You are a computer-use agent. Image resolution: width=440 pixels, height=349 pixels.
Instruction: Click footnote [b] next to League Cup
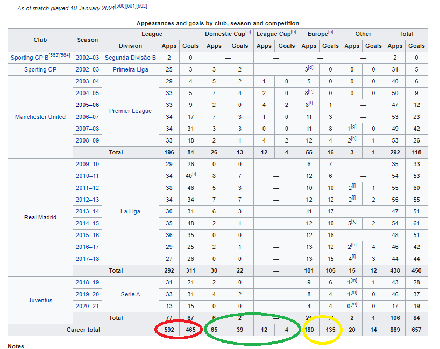pyautogui.click(x=293, y=32)
